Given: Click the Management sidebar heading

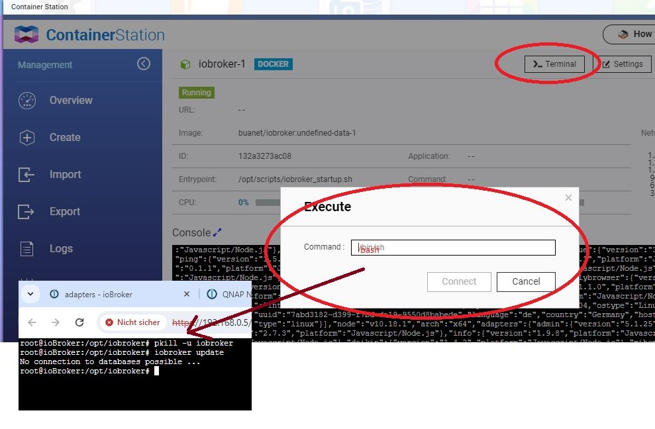Looking at the screenshot, I should tap(45, 65).
